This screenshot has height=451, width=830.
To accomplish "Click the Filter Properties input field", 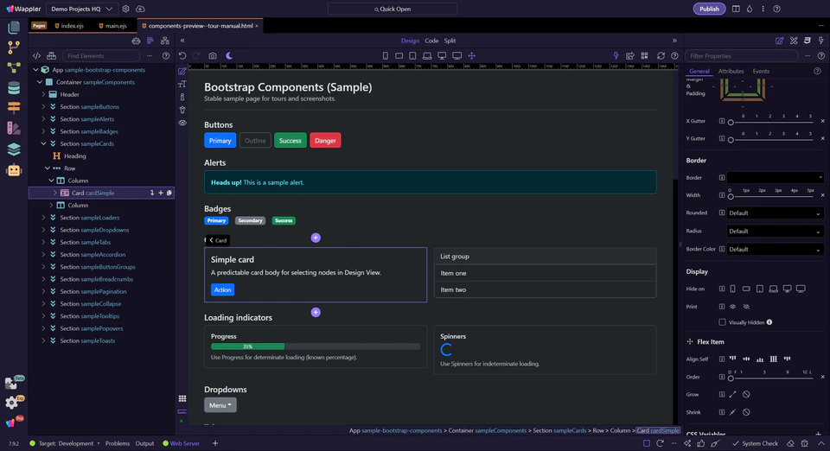I will coord(741,55).
